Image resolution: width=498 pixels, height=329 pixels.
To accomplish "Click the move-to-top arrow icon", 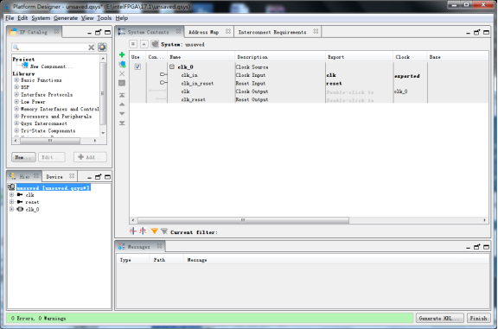I will 122,95.
